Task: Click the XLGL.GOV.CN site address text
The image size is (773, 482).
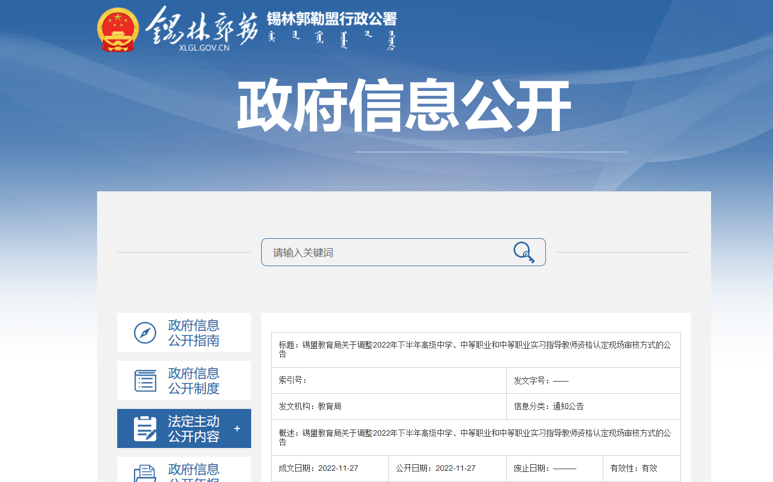Action: (204, 48)
